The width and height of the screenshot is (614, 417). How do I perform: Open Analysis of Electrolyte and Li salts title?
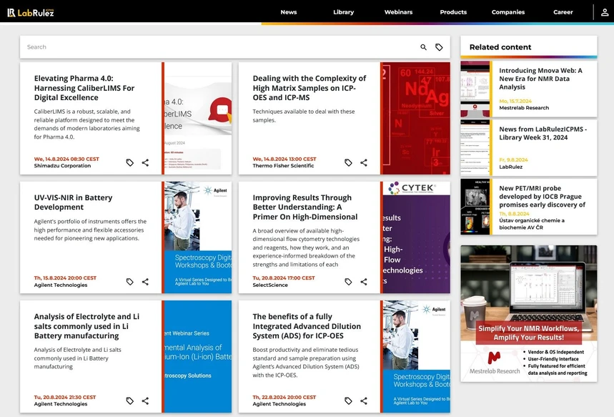pos(86,326)
